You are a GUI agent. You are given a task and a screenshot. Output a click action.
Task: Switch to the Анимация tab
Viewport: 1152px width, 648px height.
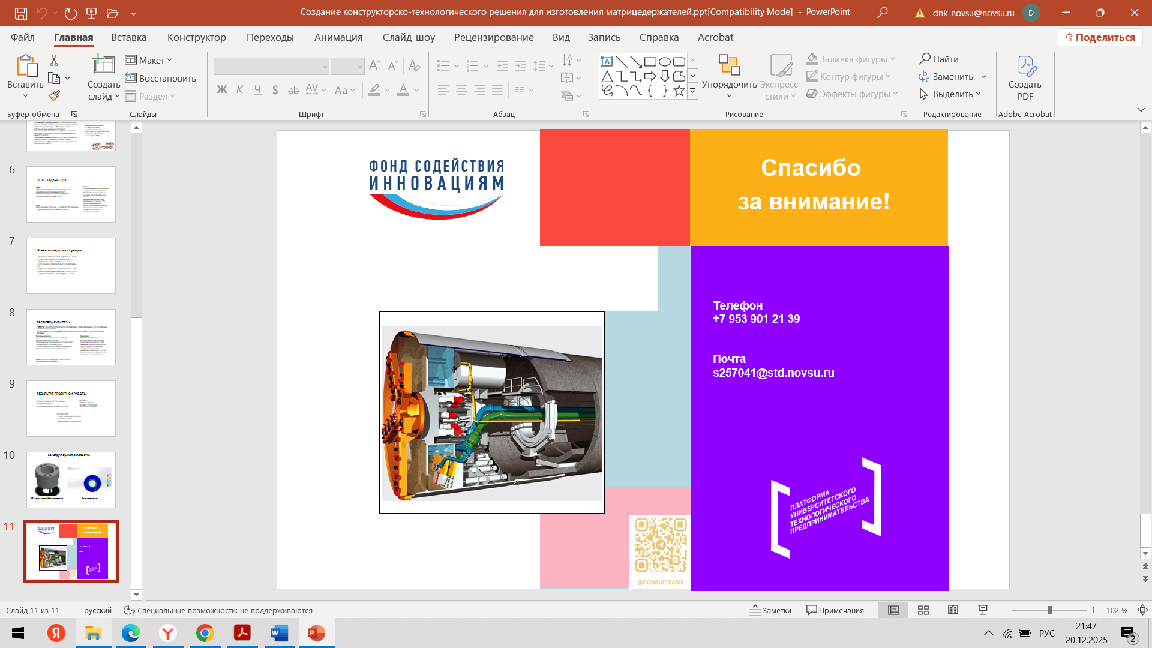tap(338, 37)
